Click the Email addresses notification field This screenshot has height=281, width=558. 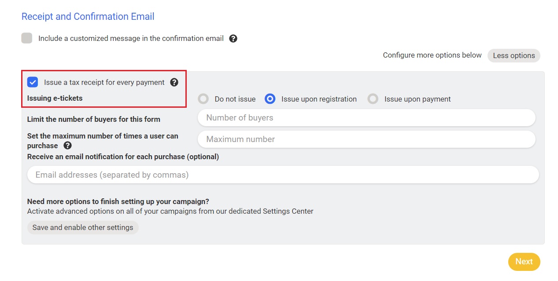[x=283, y=175]
